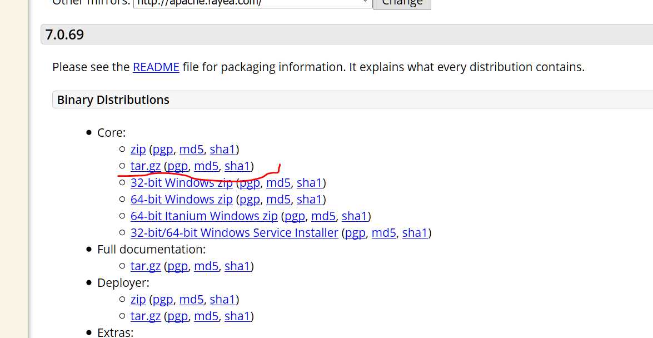This screenshot has width=653, height=338.
Task: Open pgp signature for Core tar.gz
Action: (x=177, y=166)
